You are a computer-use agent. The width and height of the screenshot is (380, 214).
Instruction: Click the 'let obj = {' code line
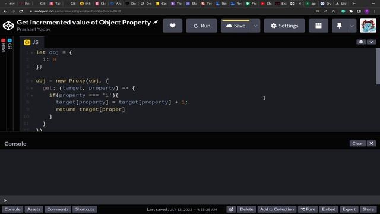(54, 52)
